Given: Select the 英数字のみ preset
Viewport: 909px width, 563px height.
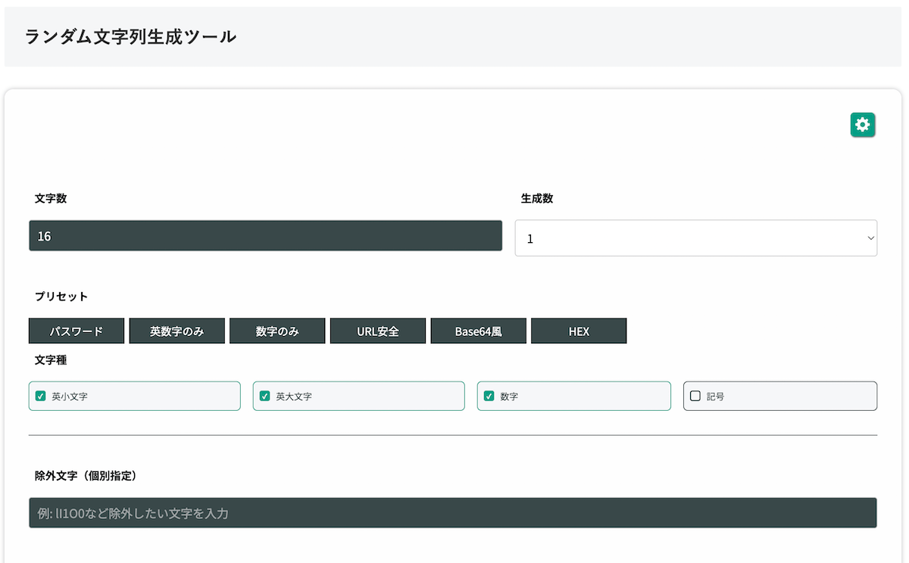Looking at the screenshot, I should (x=176, y=331).
